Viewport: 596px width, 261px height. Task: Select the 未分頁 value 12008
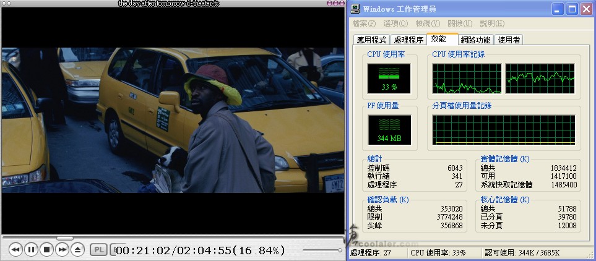[x=567, y=226]
